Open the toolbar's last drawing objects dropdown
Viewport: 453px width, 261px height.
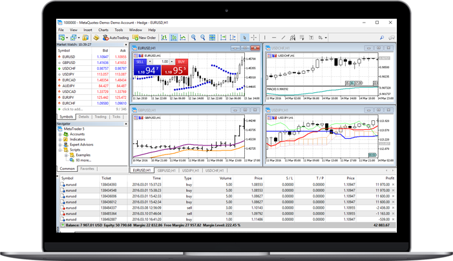click(x=326, y=37)
